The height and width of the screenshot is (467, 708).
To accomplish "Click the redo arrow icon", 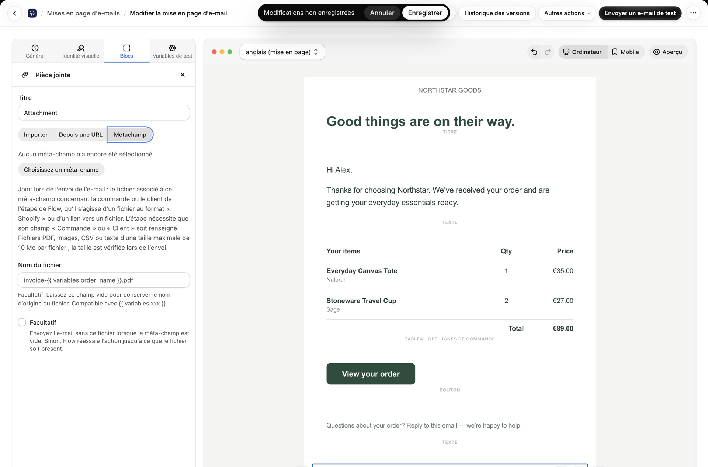I will coord(548,52).
